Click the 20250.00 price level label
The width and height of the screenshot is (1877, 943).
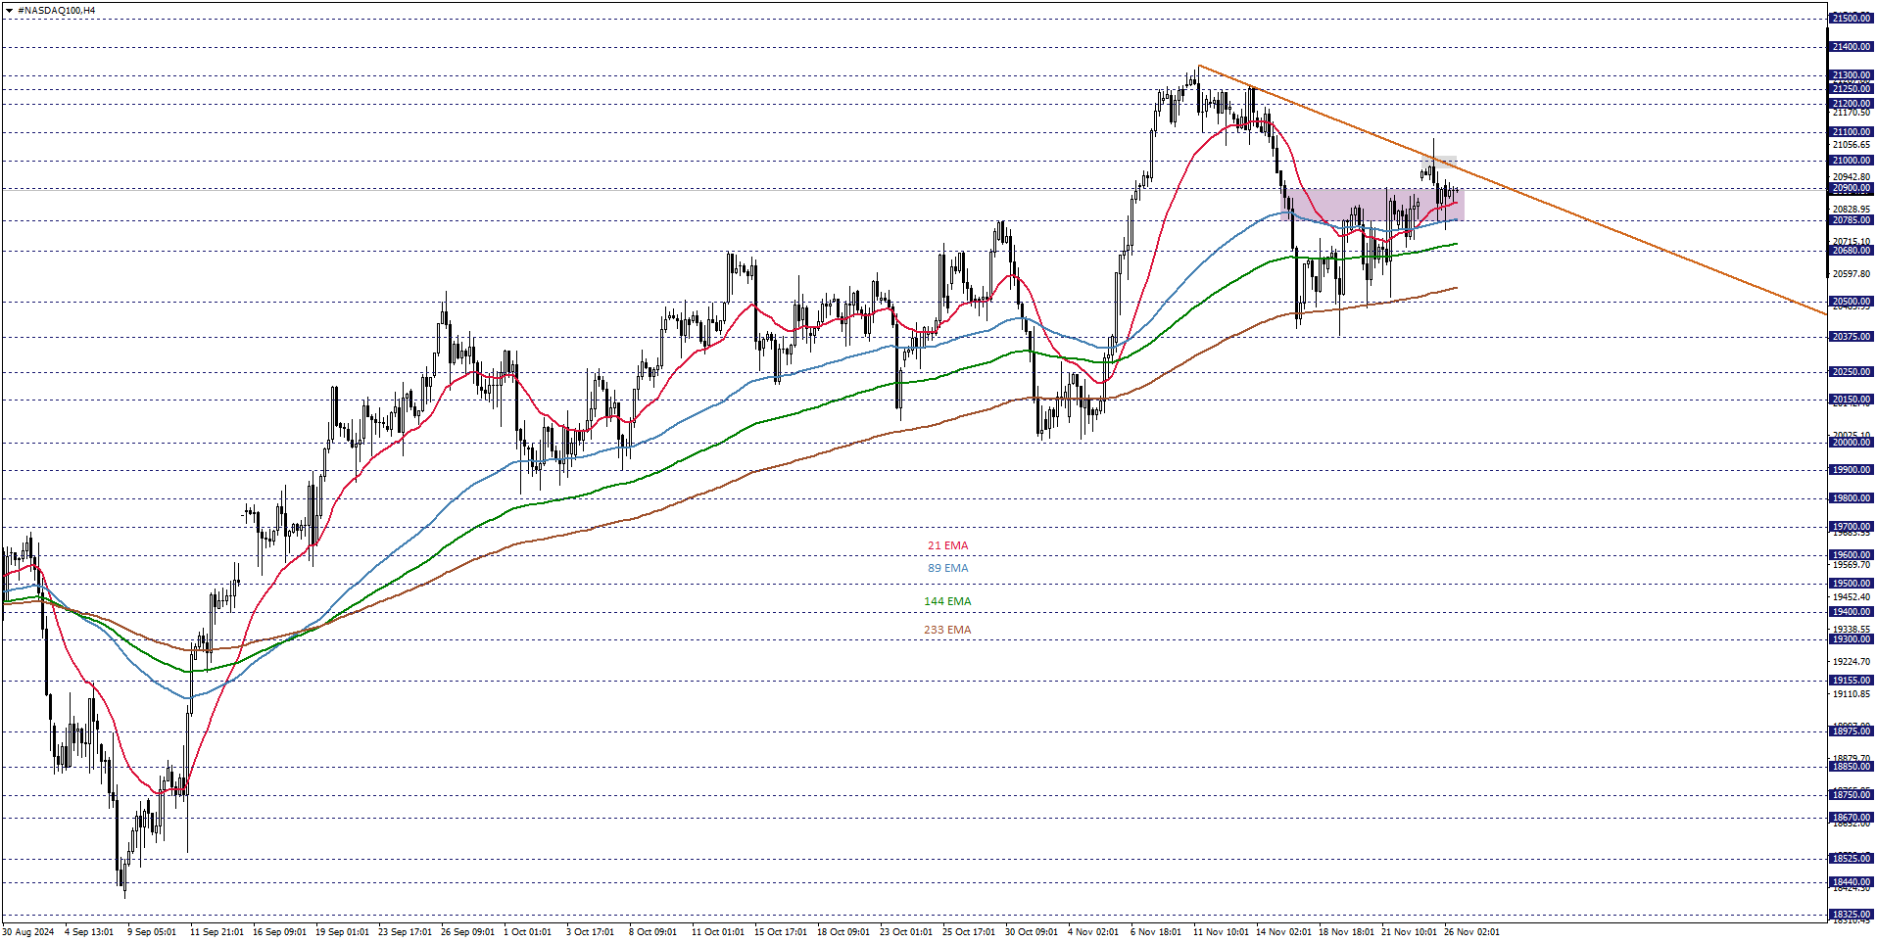pyautogui.click(x=1851, y=372)
